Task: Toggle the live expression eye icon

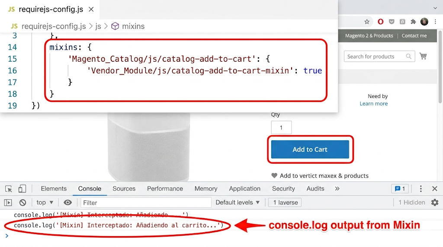Action: [67, 203]
